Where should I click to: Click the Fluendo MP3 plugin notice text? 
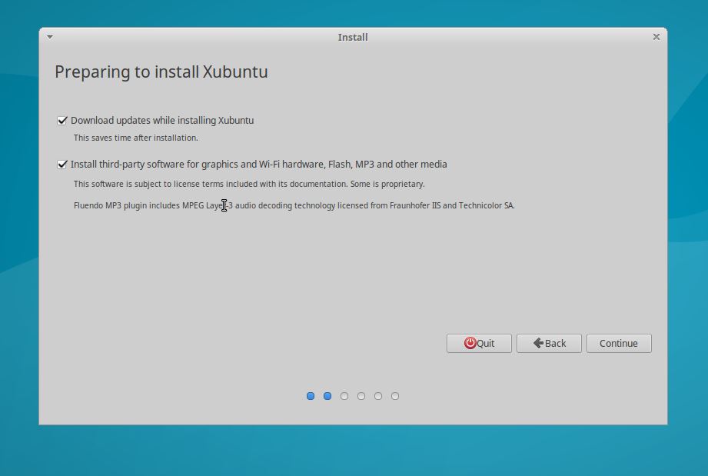pos(294,205)
